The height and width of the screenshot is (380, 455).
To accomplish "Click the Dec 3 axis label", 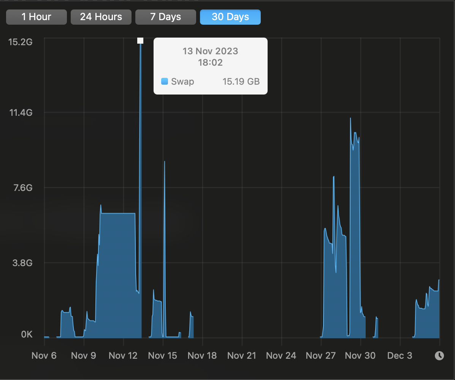I will tap(400, 355).
